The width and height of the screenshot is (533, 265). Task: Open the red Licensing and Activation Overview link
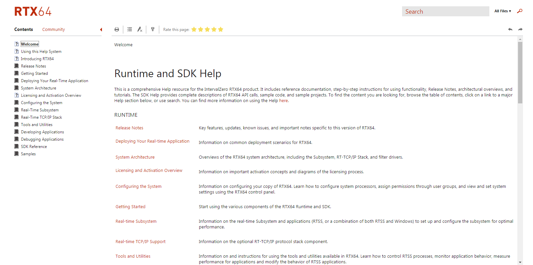coord(149,171)
